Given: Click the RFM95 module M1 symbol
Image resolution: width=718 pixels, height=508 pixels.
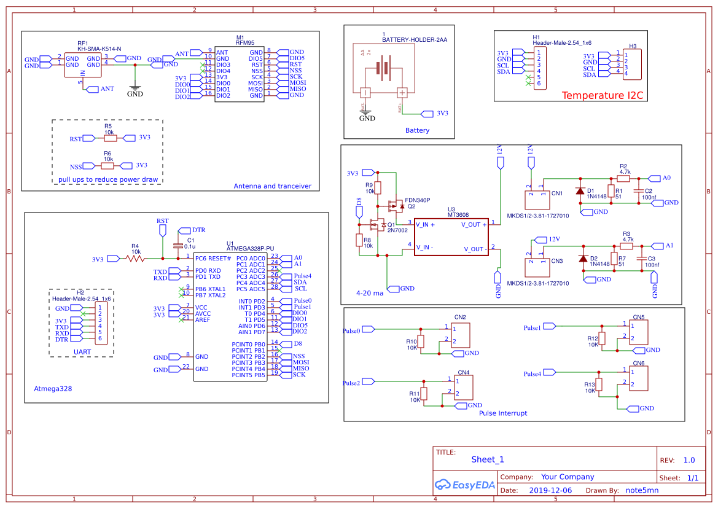Looking at the screenshot, I should point(240,74).
